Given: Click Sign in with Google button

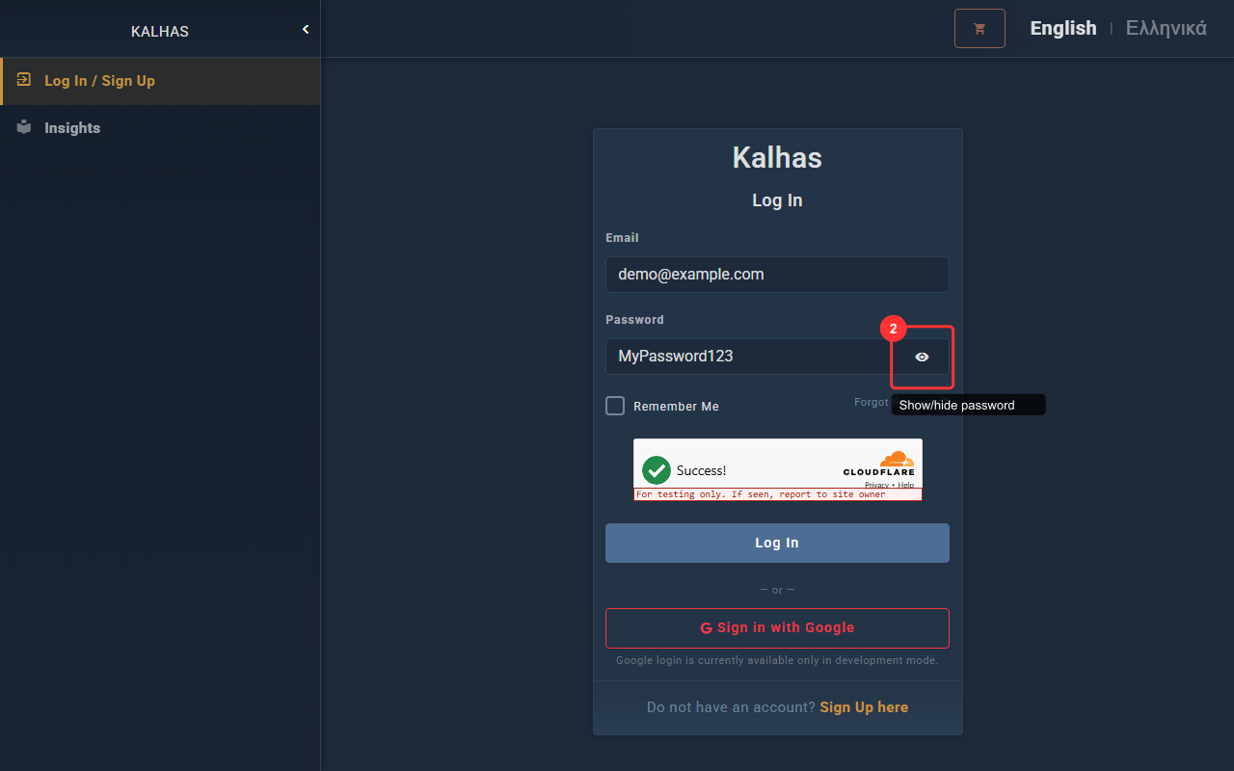Looking at the screenshot, I should [777, 628].
